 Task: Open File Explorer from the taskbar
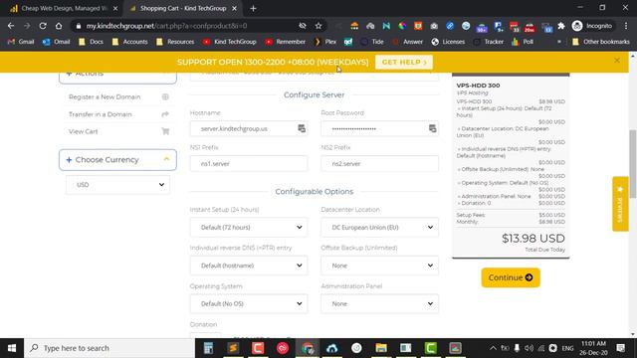(381, 348)
